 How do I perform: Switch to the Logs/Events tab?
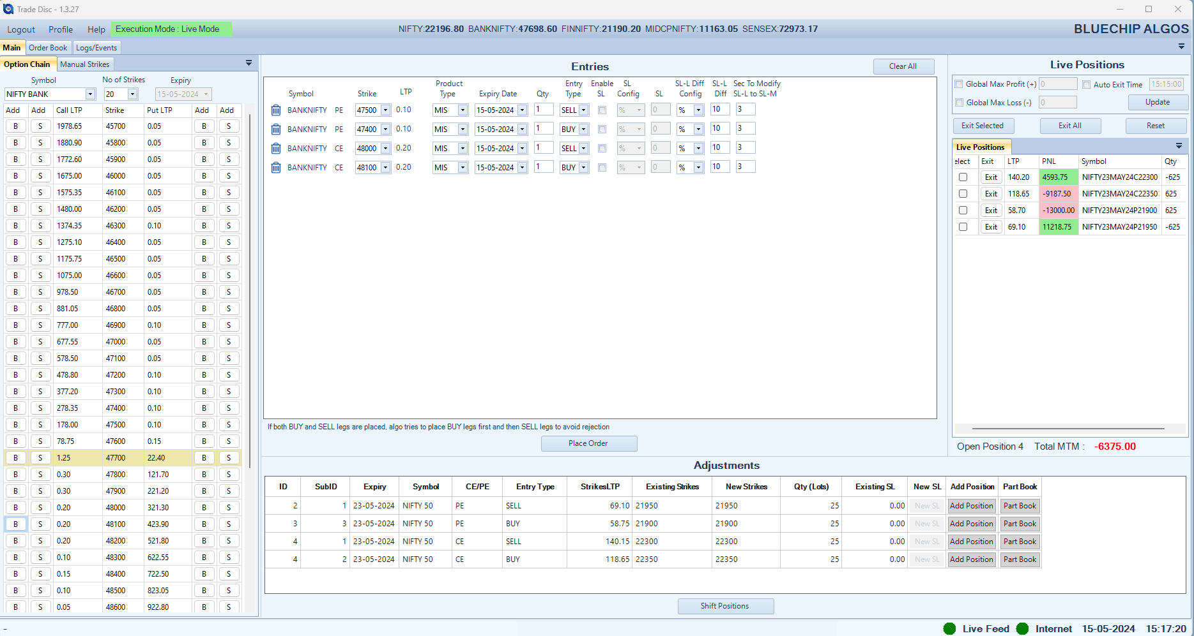click(x=96, y=48)
